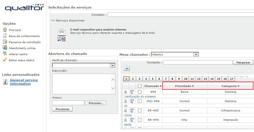Click the Alterar senha keys icon

click(x=5, y=54)
